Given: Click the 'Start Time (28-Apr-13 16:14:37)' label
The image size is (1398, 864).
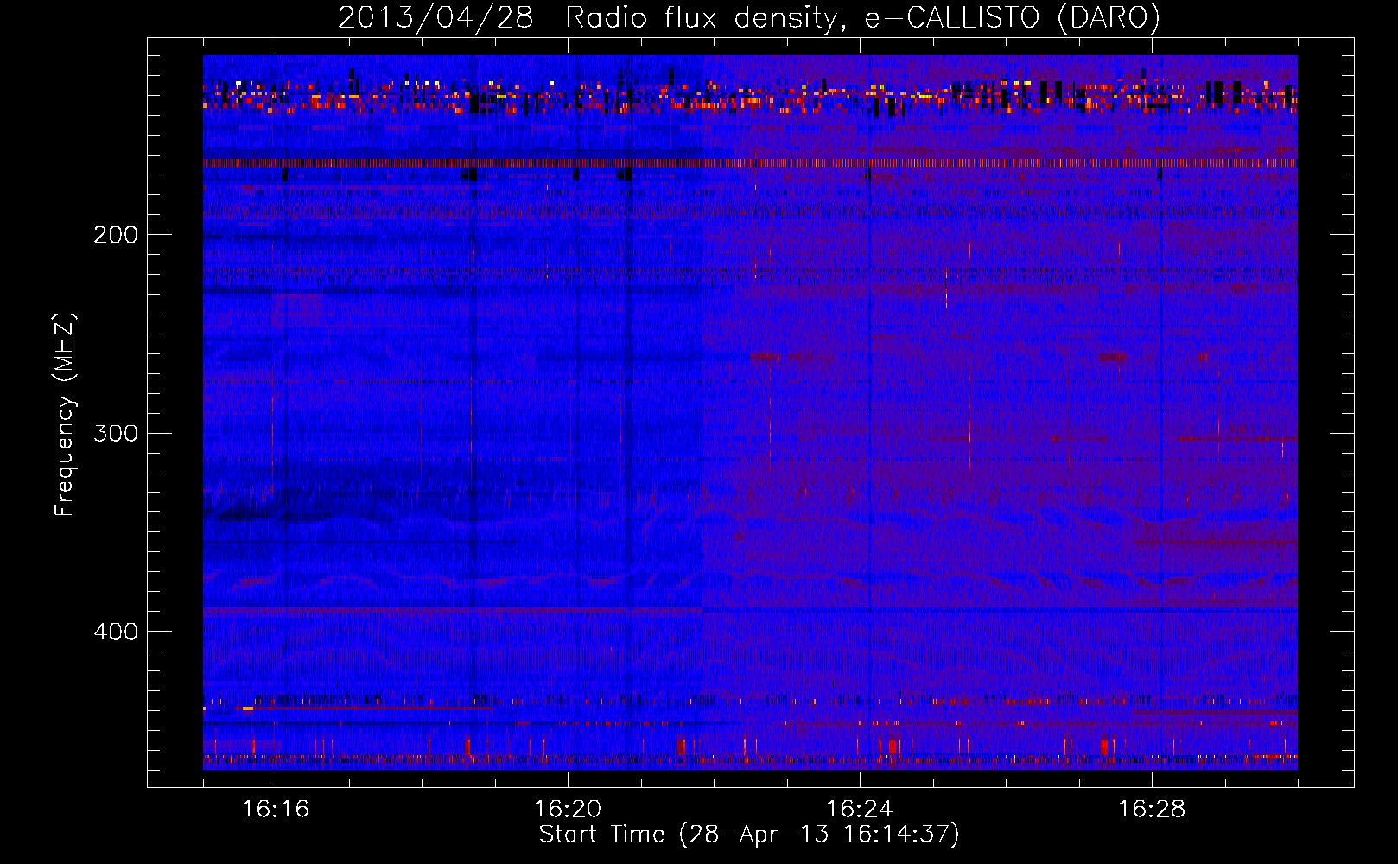Looking at the screenshot, I should (749, 835).
